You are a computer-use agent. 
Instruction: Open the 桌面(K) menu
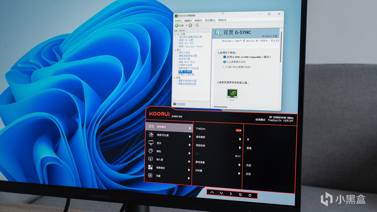[x=198, y=20]
